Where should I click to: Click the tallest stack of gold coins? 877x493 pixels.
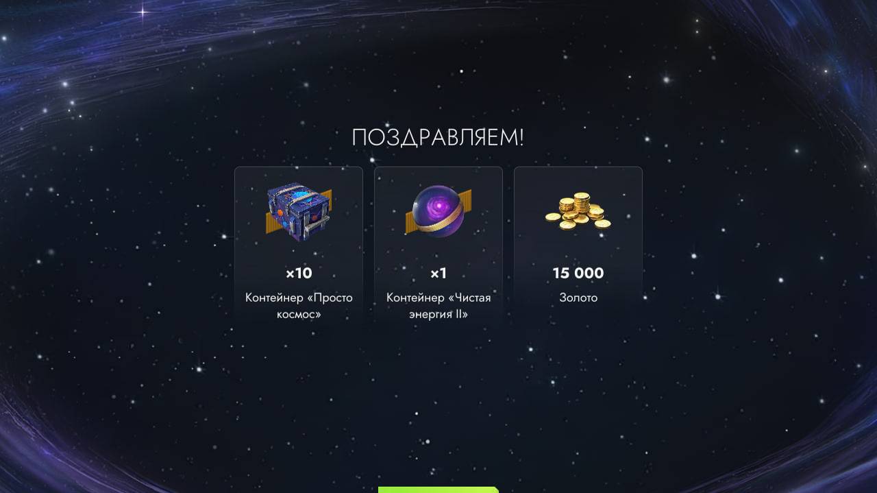point(582,202)
